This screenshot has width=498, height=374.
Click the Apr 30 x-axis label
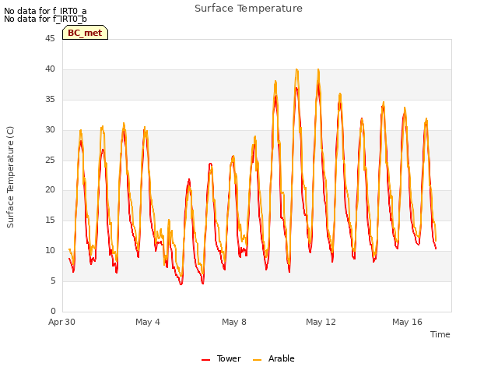point(61,322)
